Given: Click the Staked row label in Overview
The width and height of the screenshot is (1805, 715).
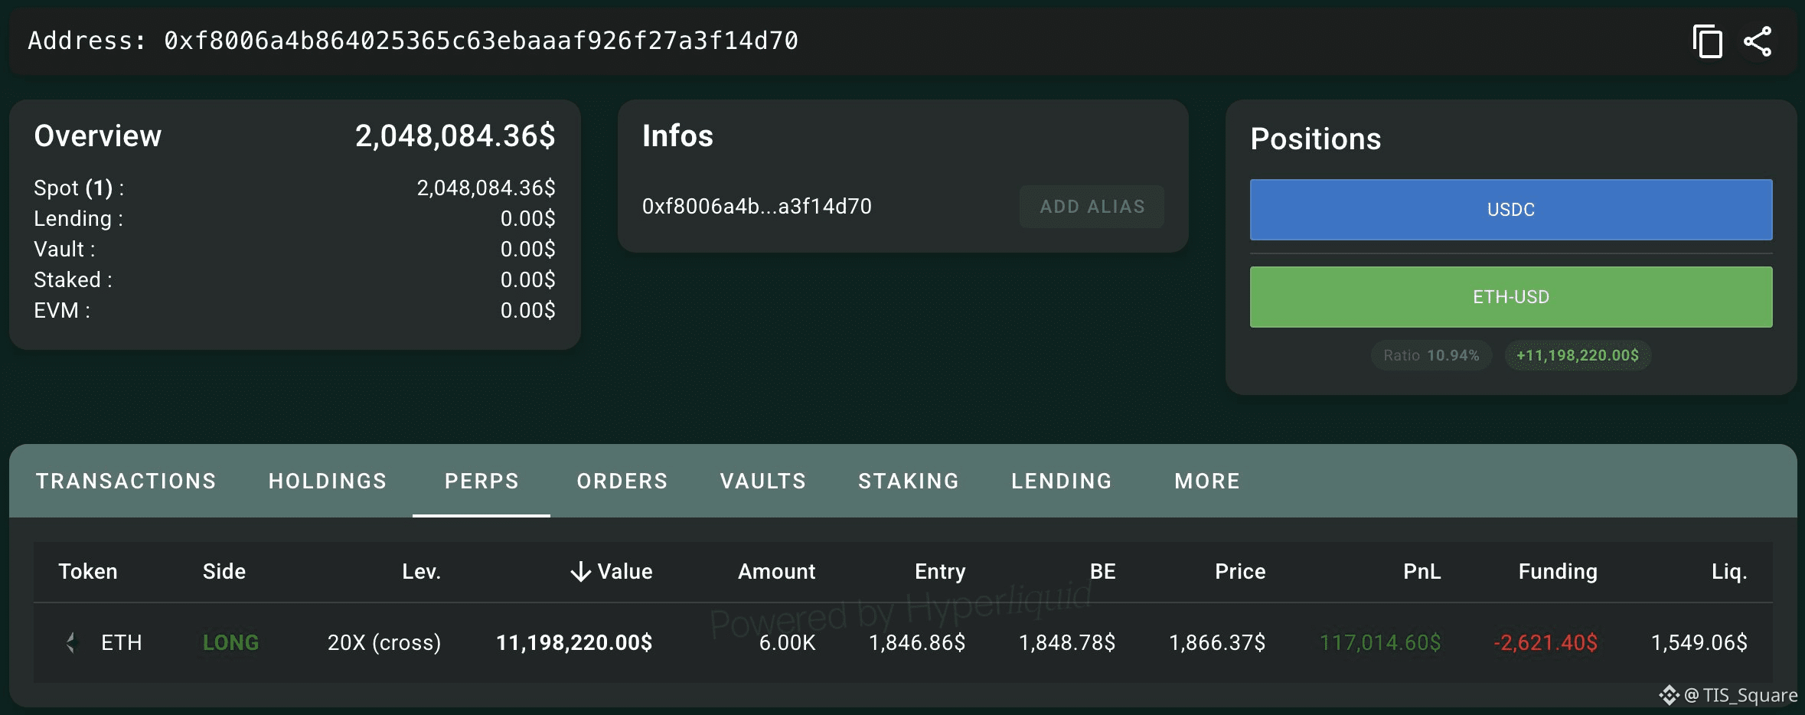Looking at the screenshot, I should coord(73,280).
